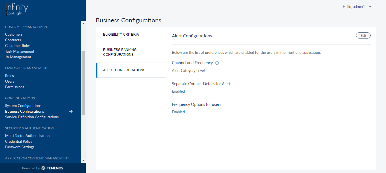Open Customers in the sidebar

14,34
